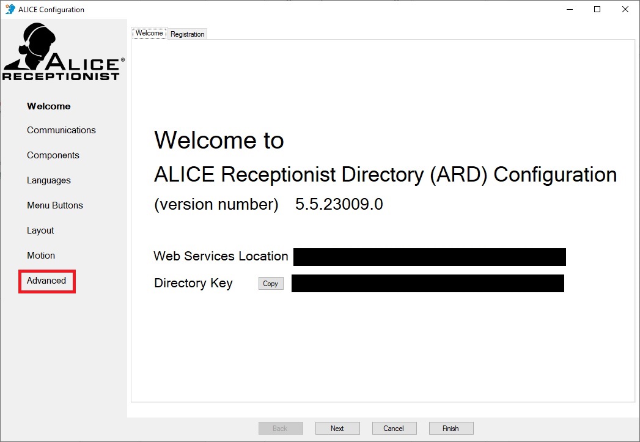Click the ALICE Configuration title bar icon

click(10, 9)
